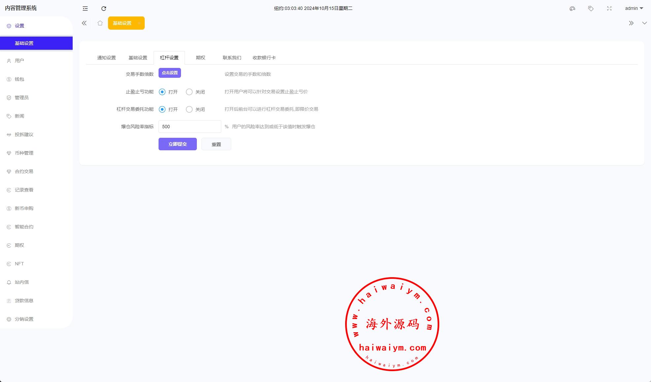Click the refresh icon in top bar
This screenshot has width=651, height=382.
(x=104, y=9)
